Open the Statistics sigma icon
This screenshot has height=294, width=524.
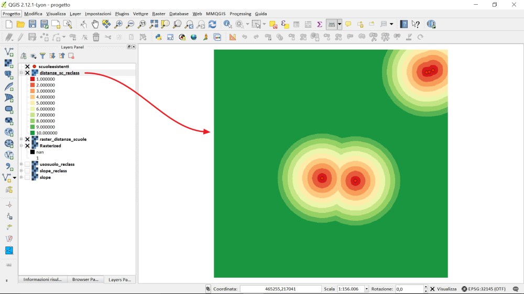tap(319, 24)
